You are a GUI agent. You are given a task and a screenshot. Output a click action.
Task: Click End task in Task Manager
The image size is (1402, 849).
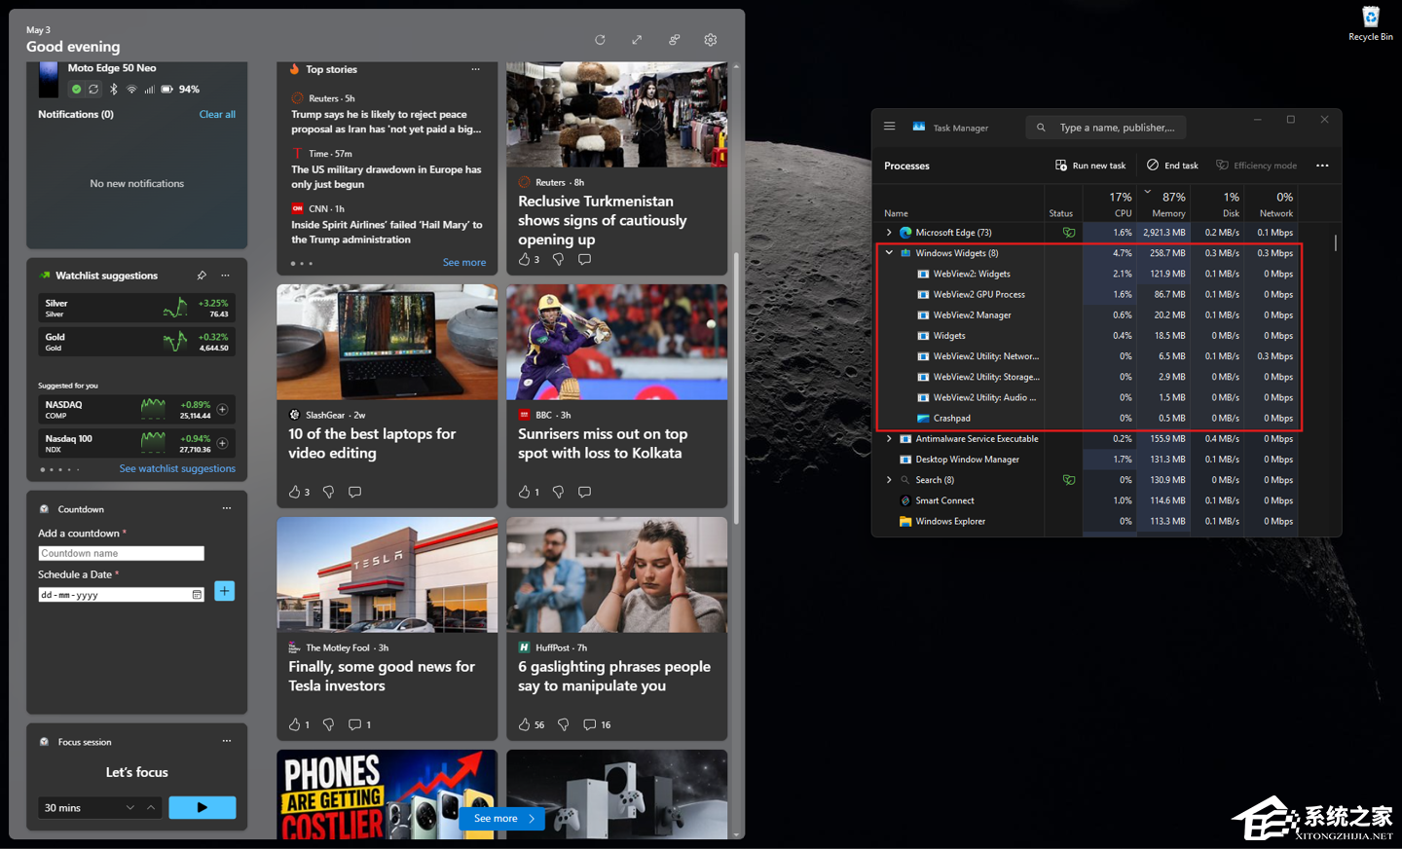point(1172,166)
